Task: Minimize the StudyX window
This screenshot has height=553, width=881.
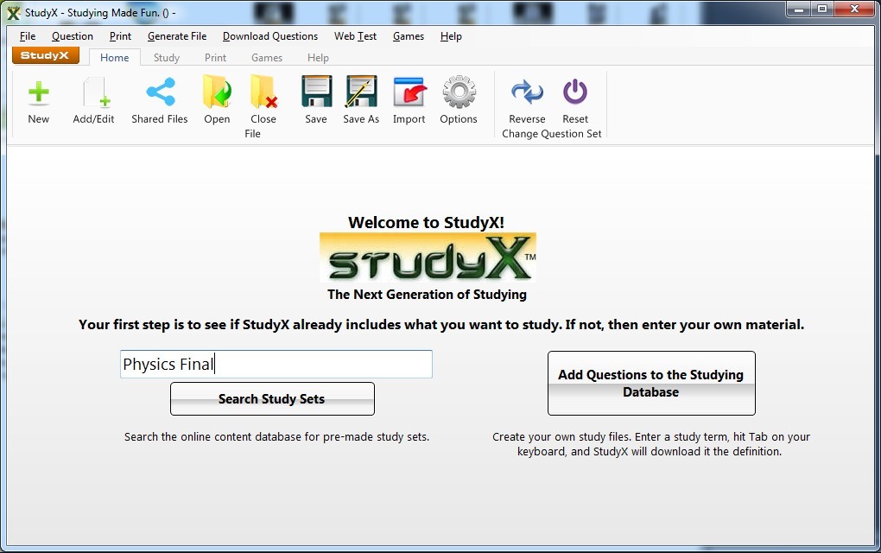Action: point(798,9)
